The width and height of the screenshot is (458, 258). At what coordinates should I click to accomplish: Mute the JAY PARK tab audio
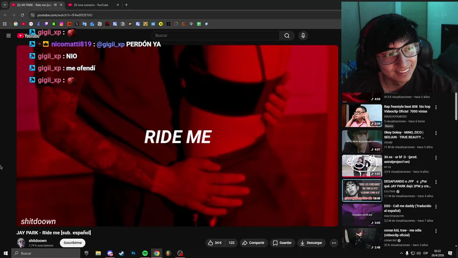pyautogui.click(x=55, y=5)
